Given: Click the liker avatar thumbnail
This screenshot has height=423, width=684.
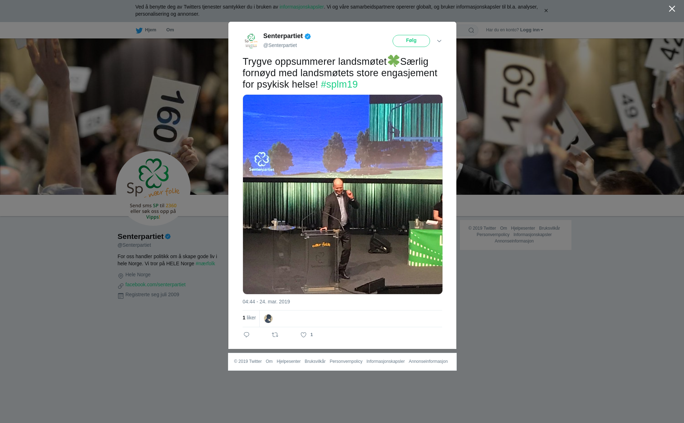Looking at the screenshot, I should [268, 319].
